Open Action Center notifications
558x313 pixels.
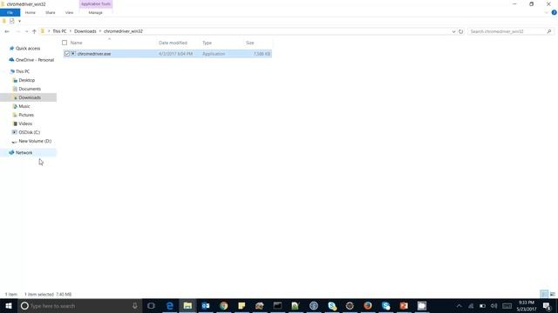(547, 306)
